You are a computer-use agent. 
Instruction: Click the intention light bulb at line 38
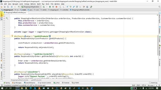click(x=12, y=36)
